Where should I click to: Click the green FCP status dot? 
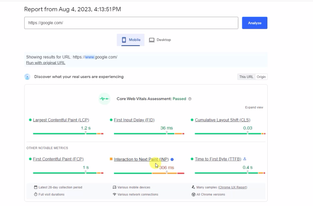30,159
